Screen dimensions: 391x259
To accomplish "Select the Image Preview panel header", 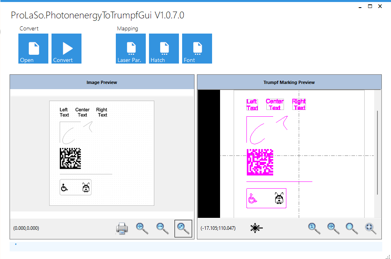I will click(x=102, y=82).
